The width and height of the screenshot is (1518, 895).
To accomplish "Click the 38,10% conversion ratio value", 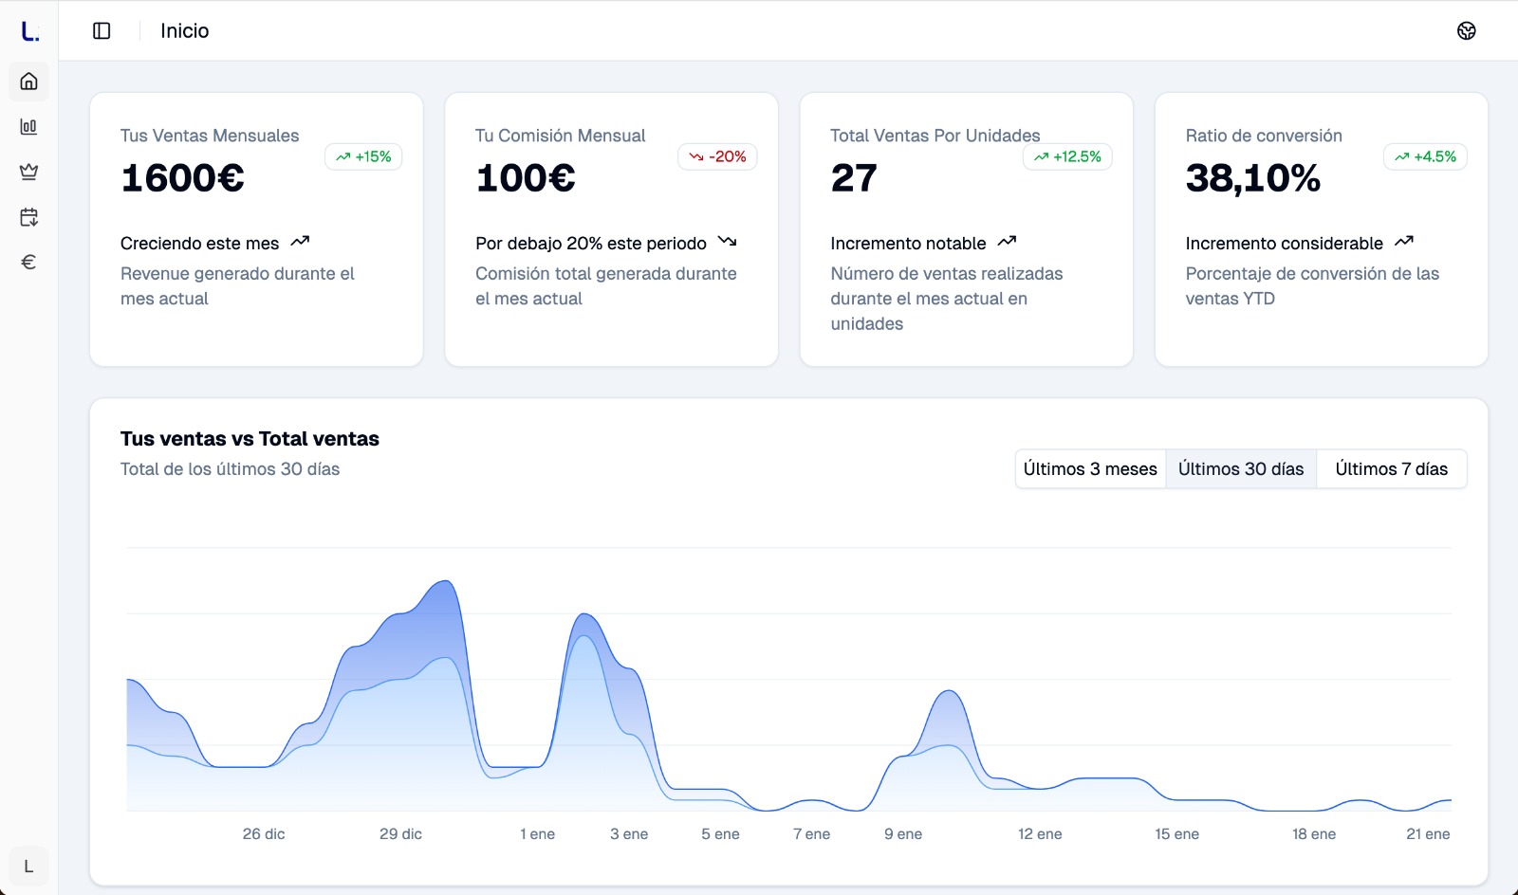I will point(1252,178).
